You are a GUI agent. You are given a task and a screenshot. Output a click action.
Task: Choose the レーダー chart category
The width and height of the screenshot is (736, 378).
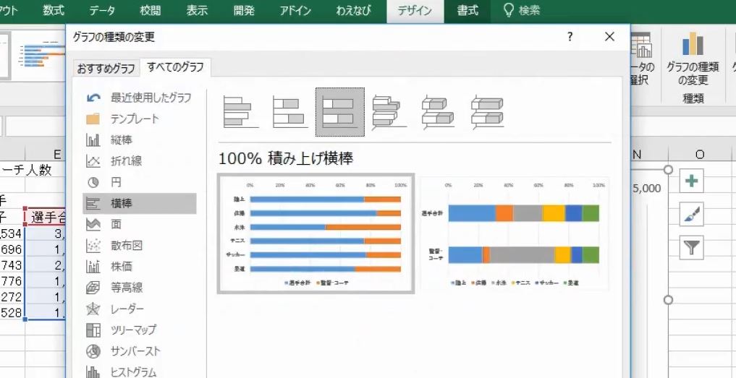coord(140,309)
